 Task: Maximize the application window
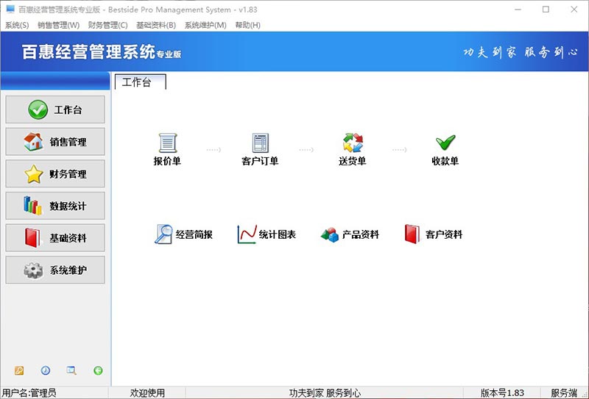pyautogui.click(x=546, y=10)
